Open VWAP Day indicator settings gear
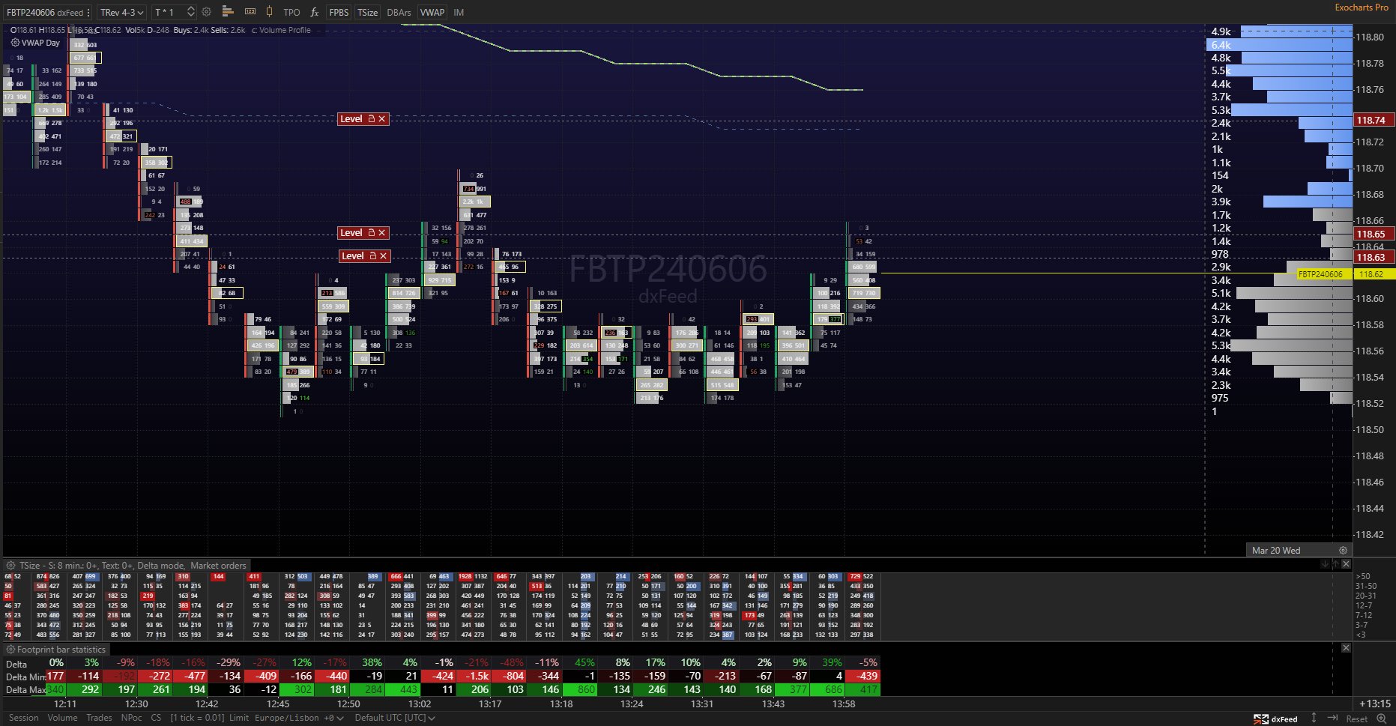The image size is (1396, 726). (15, 43)
